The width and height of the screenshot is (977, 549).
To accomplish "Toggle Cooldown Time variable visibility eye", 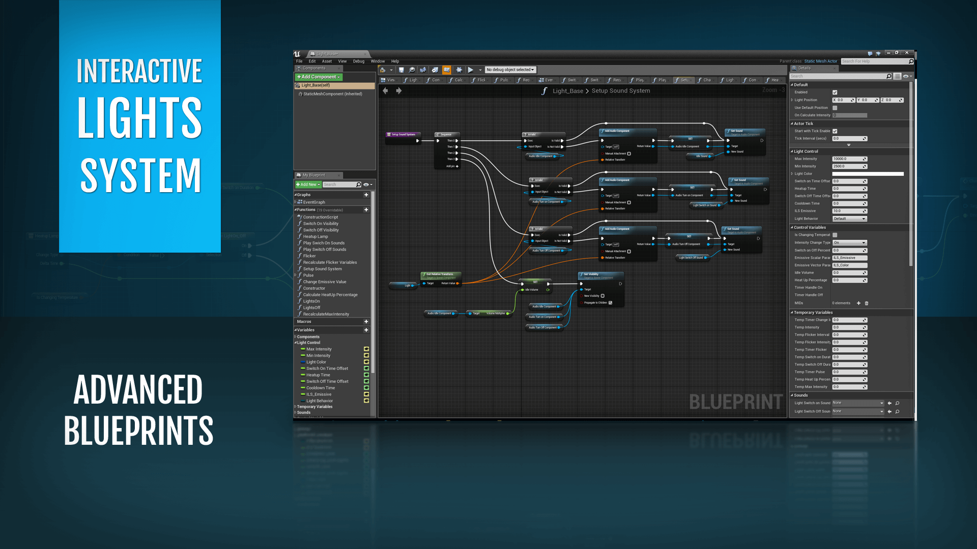I will (366, 388).
